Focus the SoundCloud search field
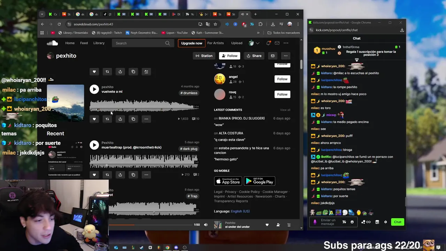This screenshot has height=251, width=446. [x=143, y=43]
